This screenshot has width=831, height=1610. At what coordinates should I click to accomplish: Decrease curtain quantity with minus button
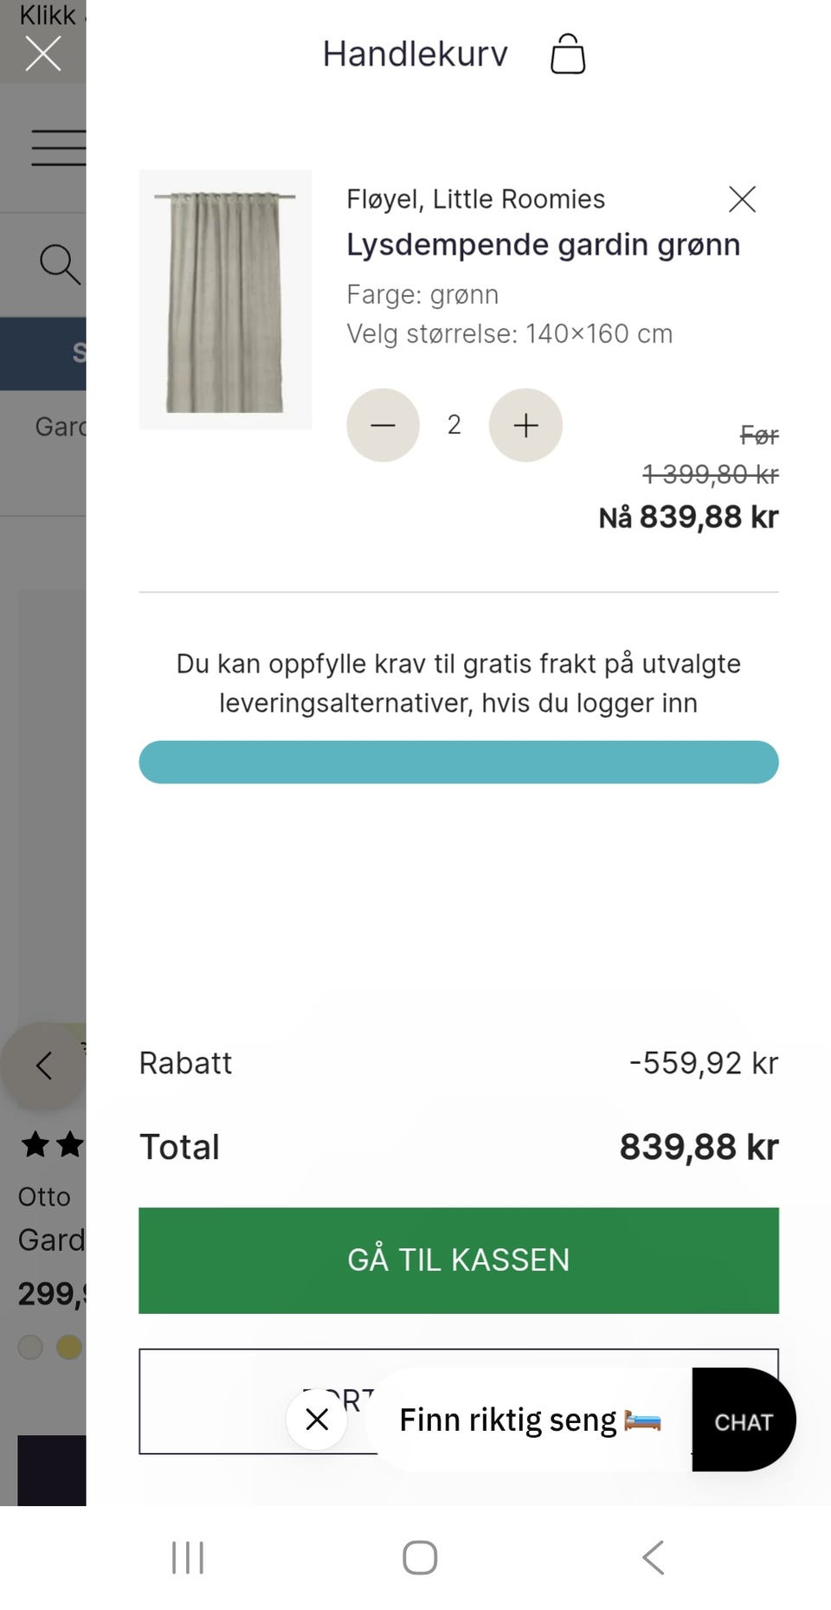coord(383,425)
